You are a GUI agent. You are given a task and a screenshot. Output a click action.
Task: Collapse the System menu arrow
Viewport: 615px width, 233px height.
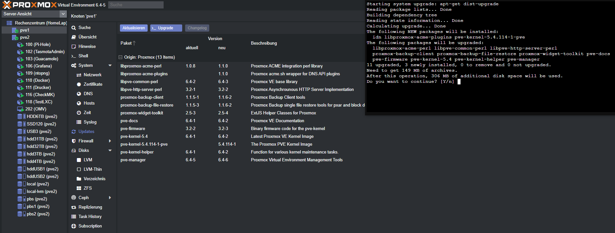tap(110, 66)
